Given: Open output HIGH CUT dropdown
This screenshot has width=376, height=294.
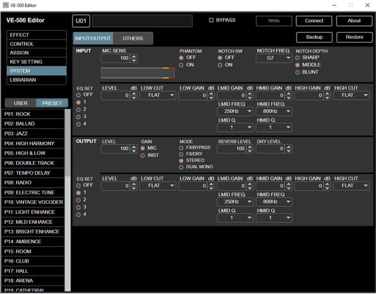Looking at the screenshot, I should pyautogui.click(x=351, y=186).
